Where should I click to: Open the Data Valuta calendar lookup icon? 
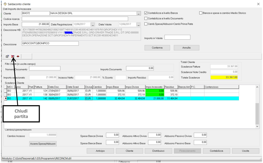coord(139,24)
